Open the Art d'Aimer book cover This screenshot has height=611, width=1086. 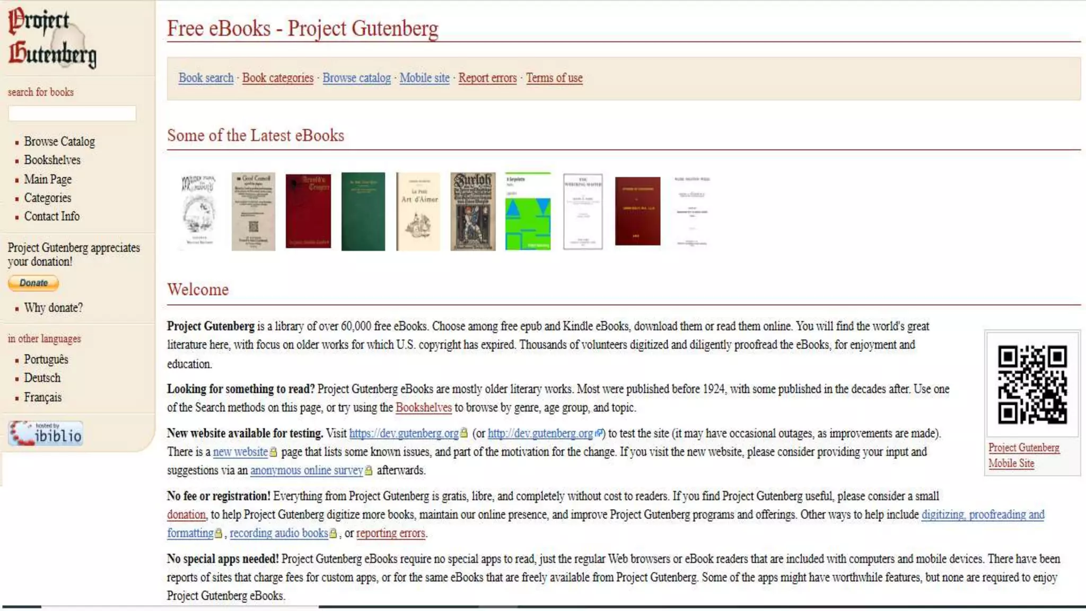pos(418,211)
